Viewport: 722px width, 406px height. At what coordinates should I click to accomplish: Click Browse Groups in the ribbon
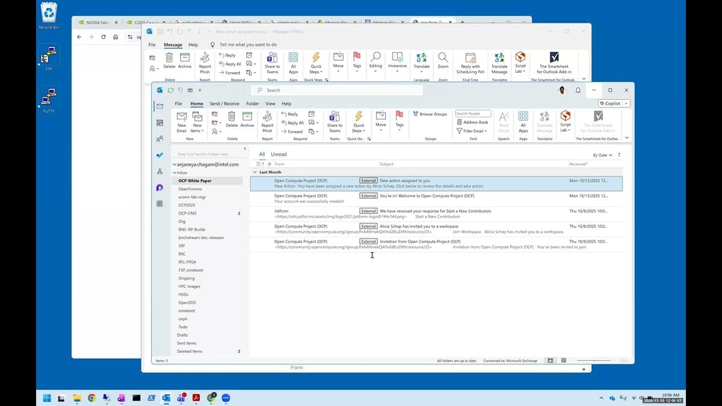[x=430, y=114]
